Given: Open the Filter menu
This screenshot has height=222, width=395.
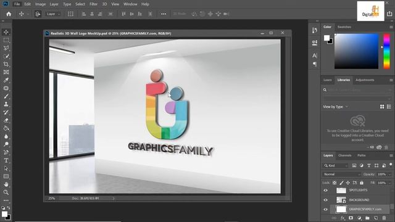Looking at the screenshot, I should pyautogui.click(x=93, y=4).
